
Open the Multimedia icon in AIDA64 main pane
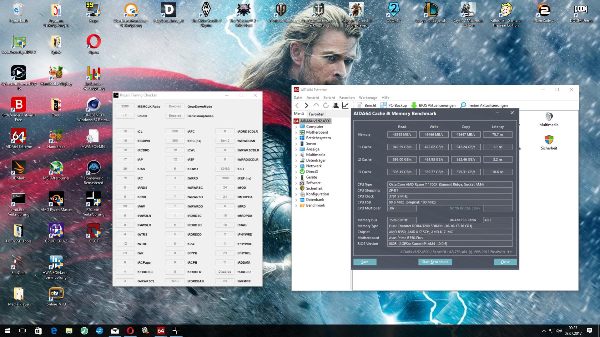pos(549,120)
